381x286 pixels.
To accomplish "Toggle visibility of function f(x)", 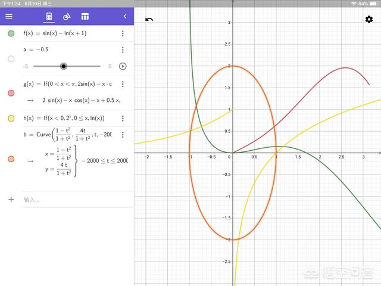I will pos(11,33).
